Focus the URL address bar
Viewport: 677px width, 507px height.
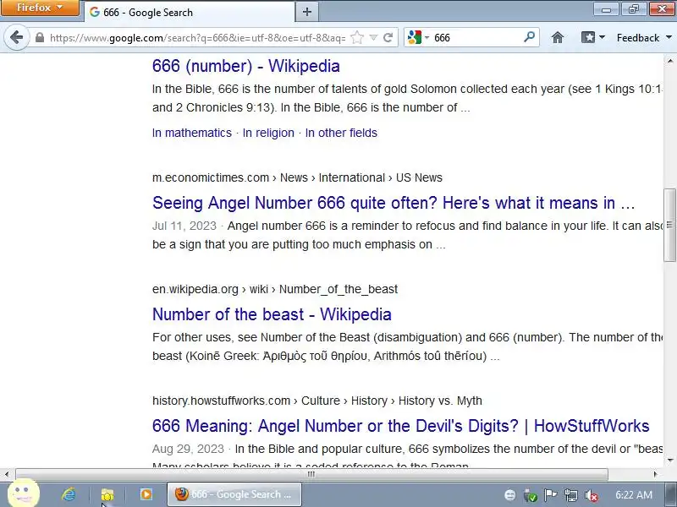tap(198, 38)
